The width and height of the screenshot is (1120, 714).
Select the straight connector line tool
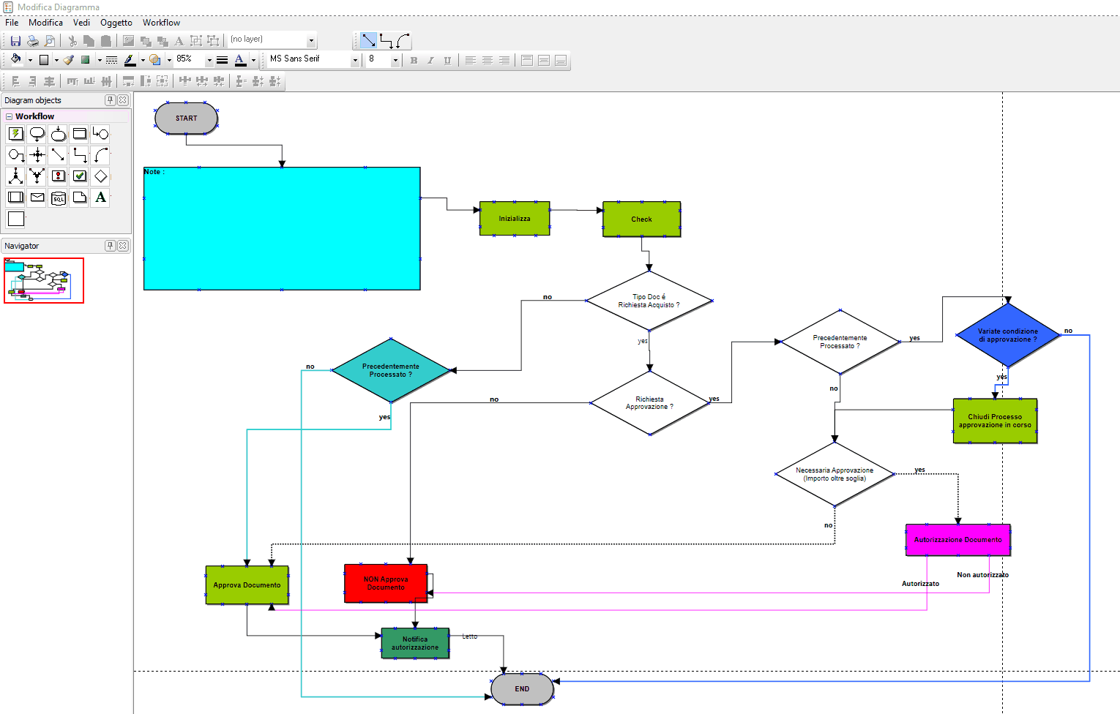pos(369,40)
